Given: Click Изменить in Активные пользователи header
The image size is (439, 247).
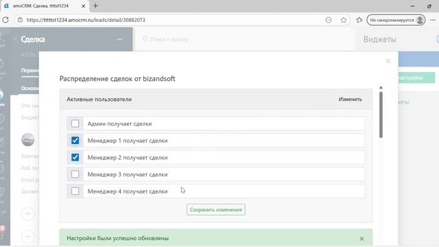Looking at the screenshot, I should tap(351, 99).
